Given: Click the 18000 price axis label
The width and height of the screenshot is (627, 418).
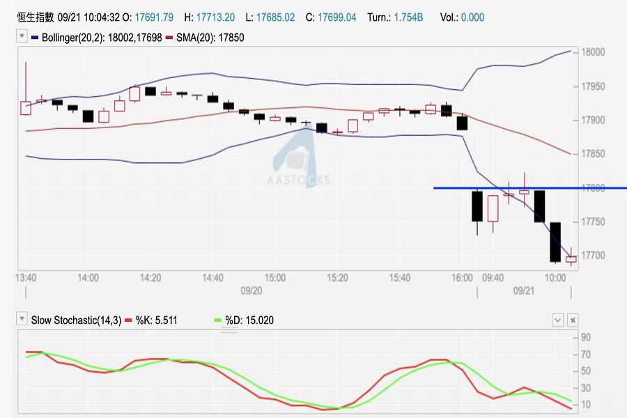Looking at the screenshot, I should pos(593,52).
